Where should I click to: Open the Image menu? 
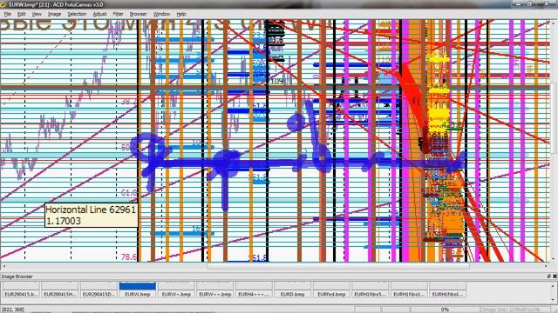(54, 14)
